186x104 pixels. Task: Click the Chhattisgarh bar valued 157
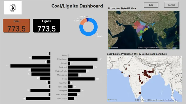(83, 59)
